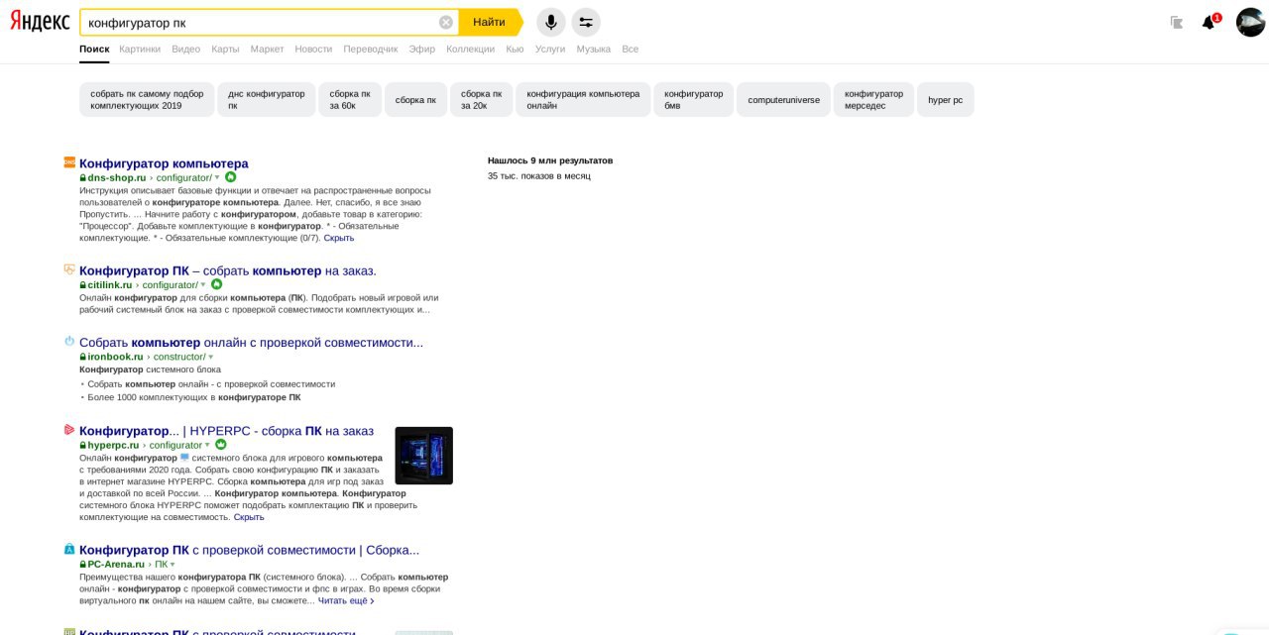Open 'Конфигуратор компьютера' DNS result

(164, 163)
